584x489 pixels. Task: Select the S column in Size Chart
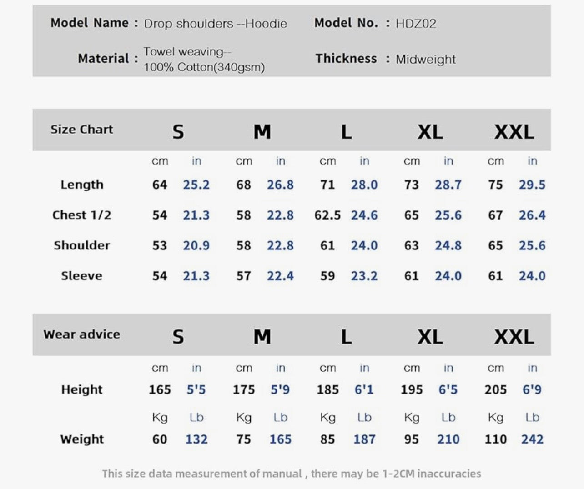point(178,132)
